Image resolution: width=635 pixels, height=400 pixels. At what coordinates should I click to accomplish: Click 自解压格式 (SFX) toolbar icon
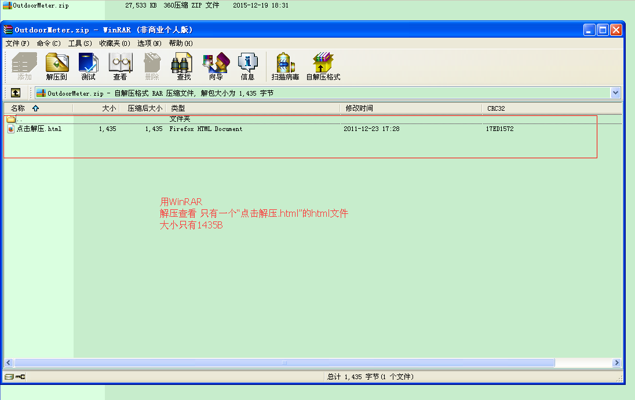click(323, 67)
